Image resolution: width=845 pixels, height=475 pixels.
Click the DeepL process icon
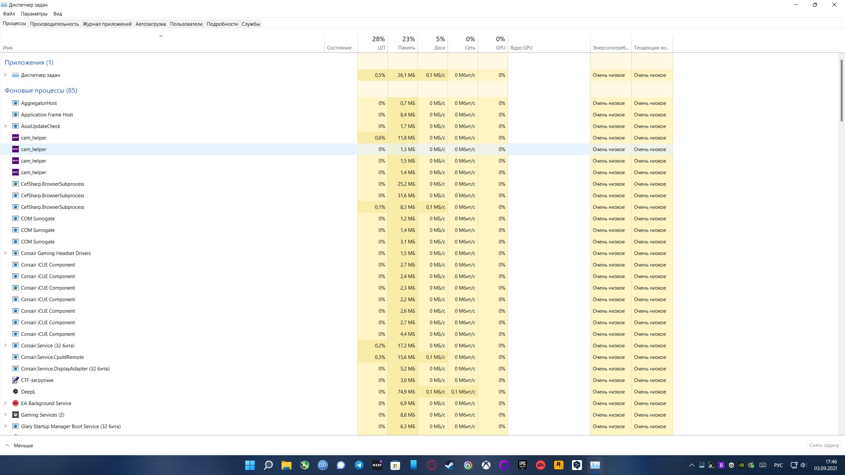[x=15, y=392]
